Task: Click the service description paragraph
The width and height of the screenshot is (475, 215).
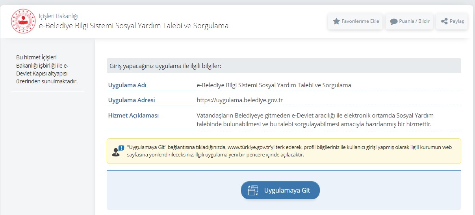Action: coord(315,119)
